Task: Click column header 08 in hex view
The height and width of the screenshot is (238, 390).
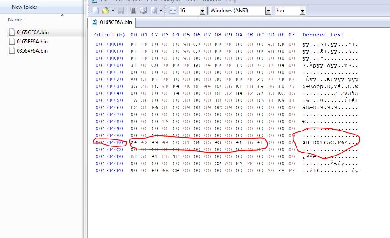Action: (218, 35)
